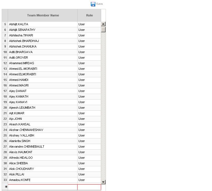Click the empty Team Member Name input cell
Screen dimensions: 212x191
[x=43, y=187]
